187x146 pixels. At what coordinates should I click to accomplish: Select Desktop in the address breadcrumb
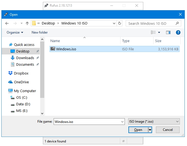point(48,23)
